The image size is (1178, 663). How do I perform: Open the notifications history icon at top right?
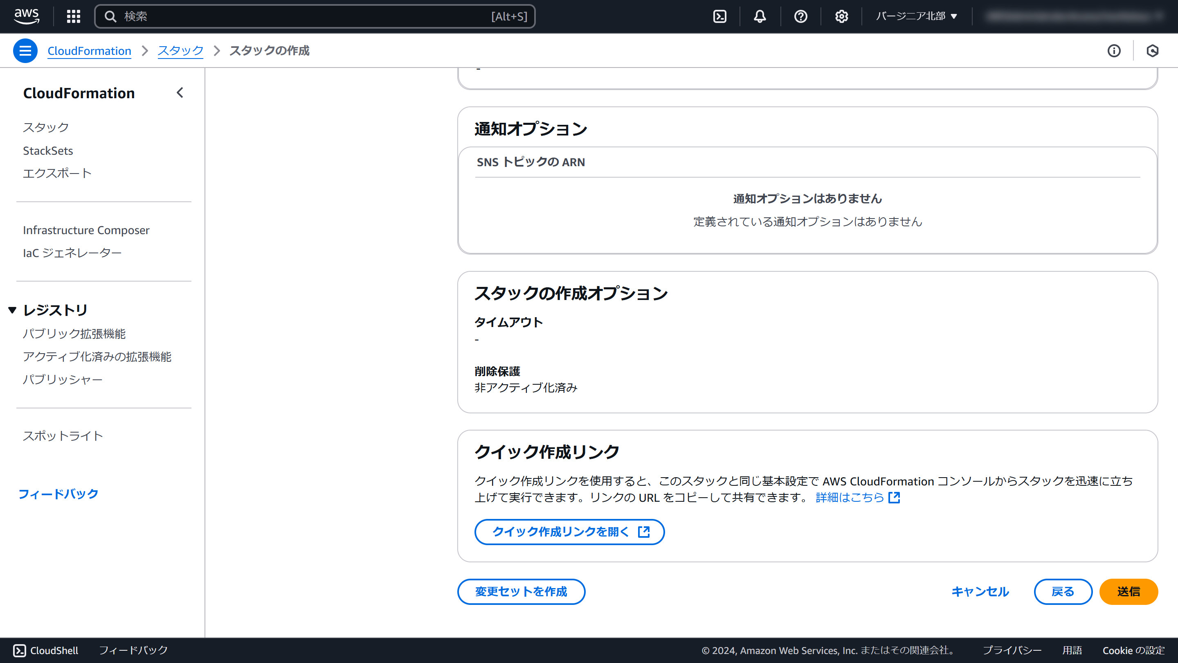pos(1152,50)
